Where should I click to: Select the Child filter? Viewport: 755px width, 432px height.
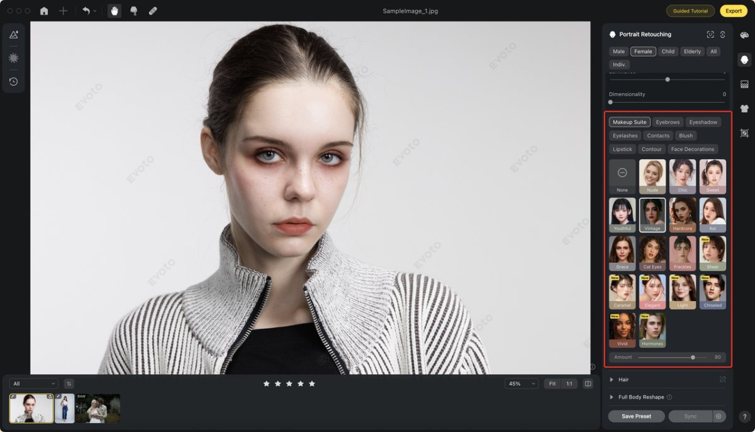[x=668, y=52]
